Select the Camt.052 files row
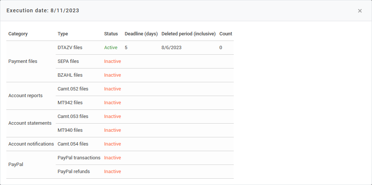This screenshot has width=372, height=185. 73,89
